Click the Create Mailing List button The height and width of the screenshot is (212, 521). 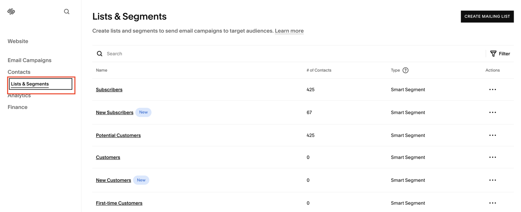click(487, 16)
